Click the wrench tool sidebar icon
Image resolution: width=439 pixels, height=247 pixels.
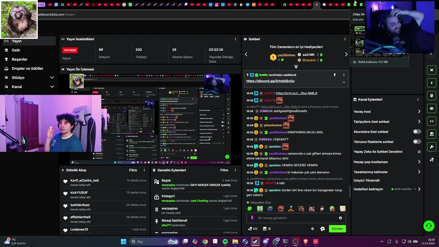(x=431, y=147)
